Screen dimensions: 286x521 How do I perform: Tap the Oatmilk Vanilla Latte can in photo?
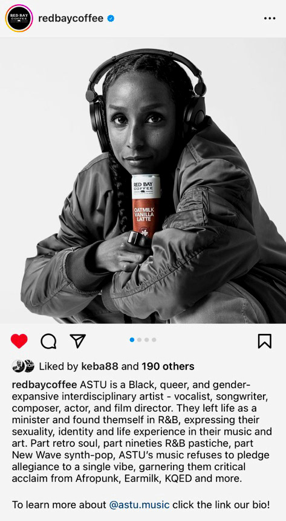146,206
